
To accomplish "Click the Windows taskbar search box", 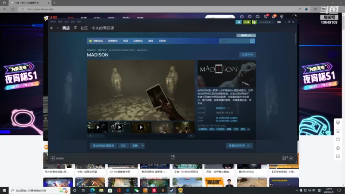I will coord(40,190).
